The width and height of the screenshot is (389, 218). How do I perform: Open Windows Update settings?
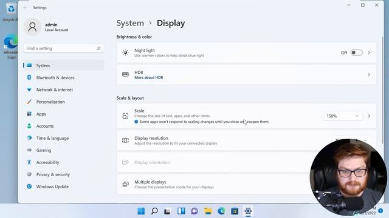[63, 187]
